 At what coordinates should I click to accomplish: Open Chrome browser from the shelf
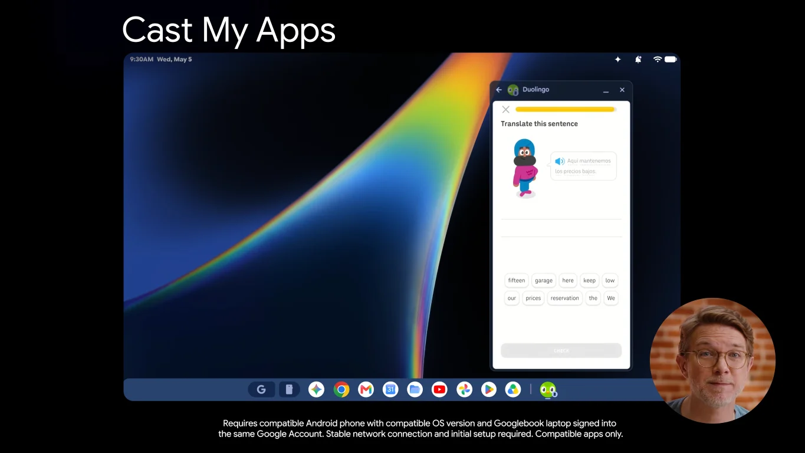[x=341, y=389]
